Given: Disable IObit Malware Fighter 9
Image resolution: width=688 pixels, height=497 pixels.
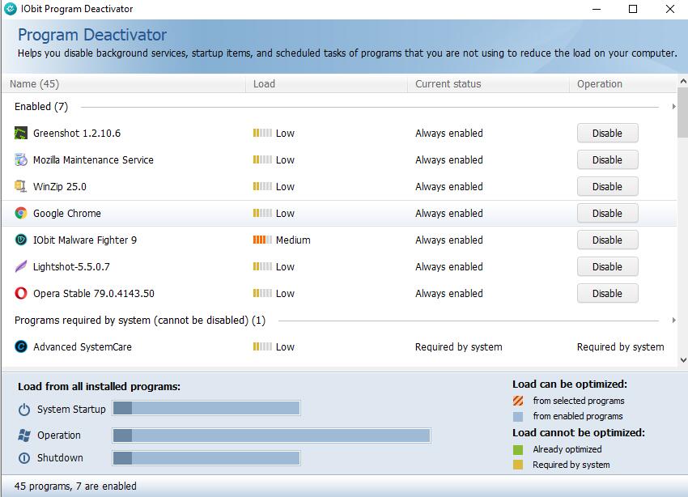Looking at the screenshot, I should (607, 240).
